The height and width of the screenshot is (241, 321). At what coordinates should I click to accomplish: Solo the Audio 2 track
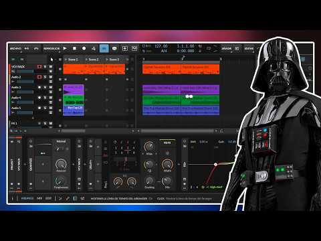click(45, 77)
